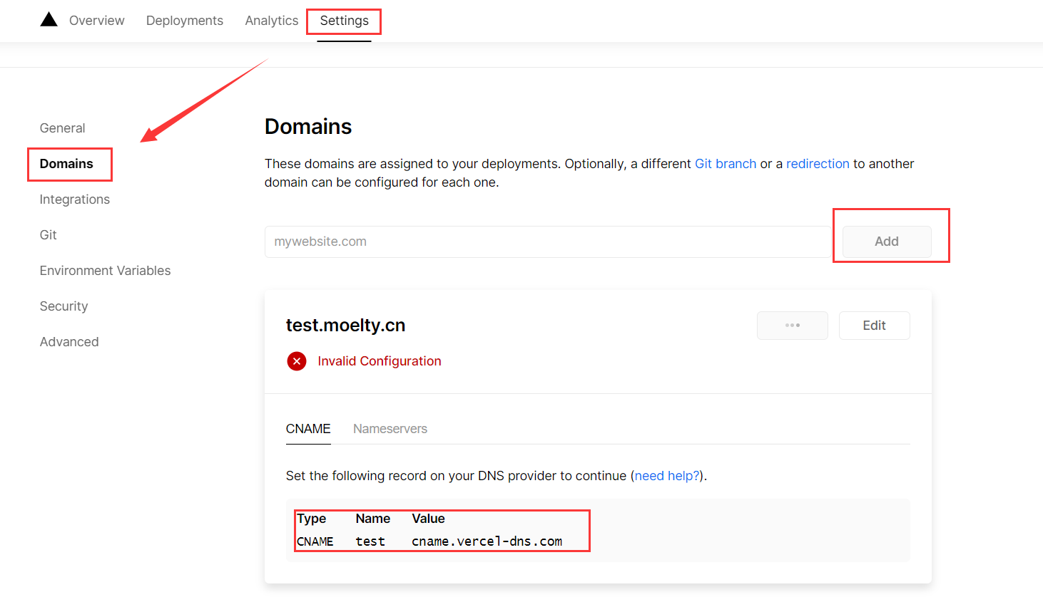1043x597 pixels.
Task: Follow the Git branch link
Action: click(725, 164)
